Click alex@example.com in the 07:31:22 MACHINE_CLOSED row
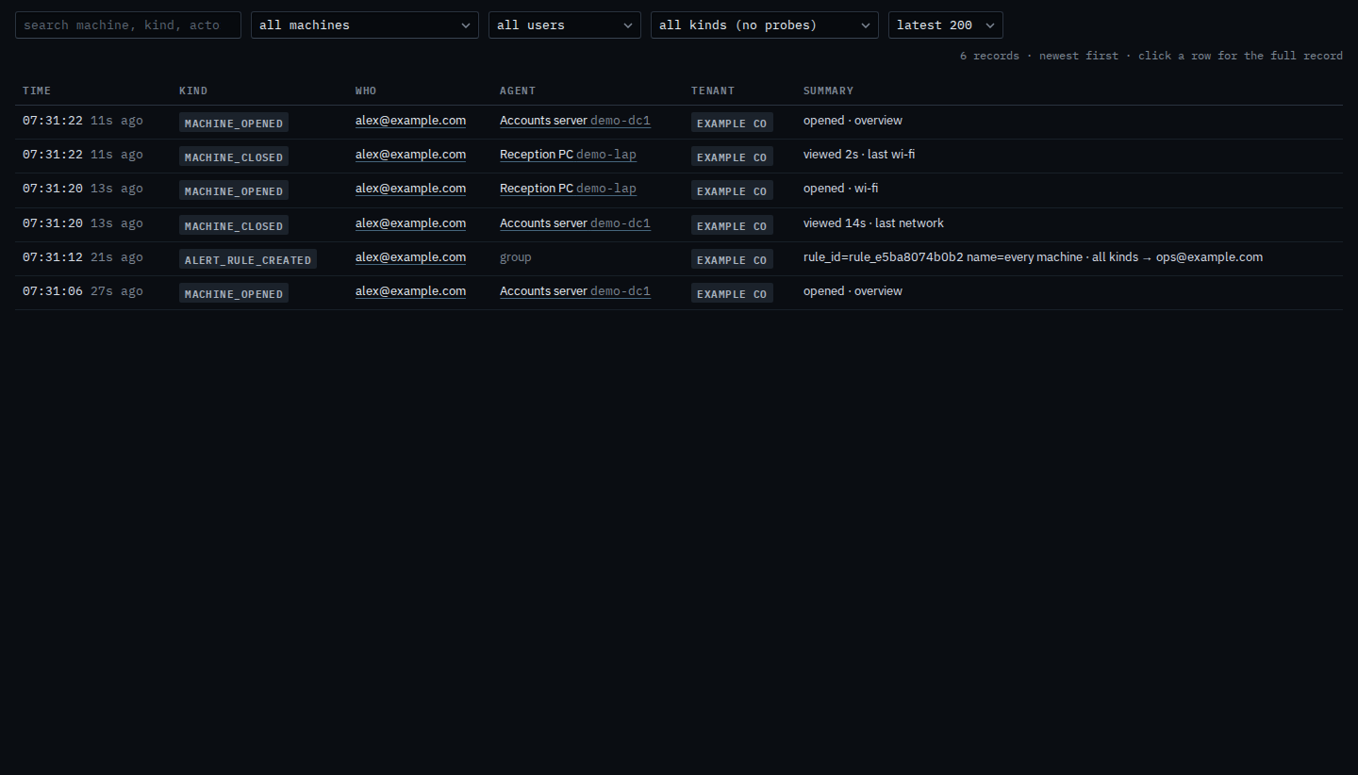 (x=410, y=155)
